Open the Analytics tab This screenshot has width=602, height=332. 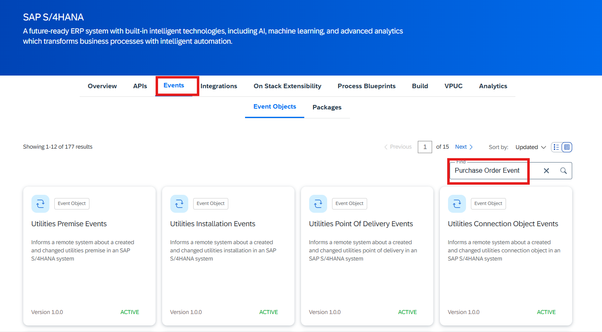(493, 86)
